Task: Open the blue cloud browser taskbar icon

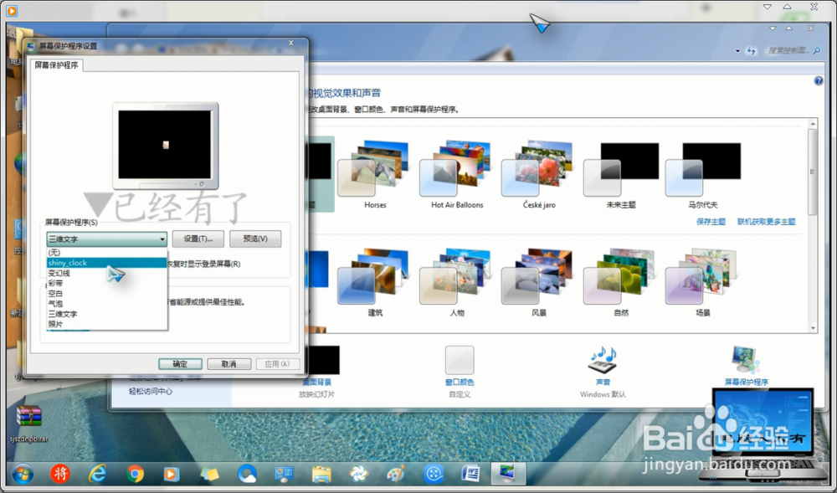Action: click(247, 473)
